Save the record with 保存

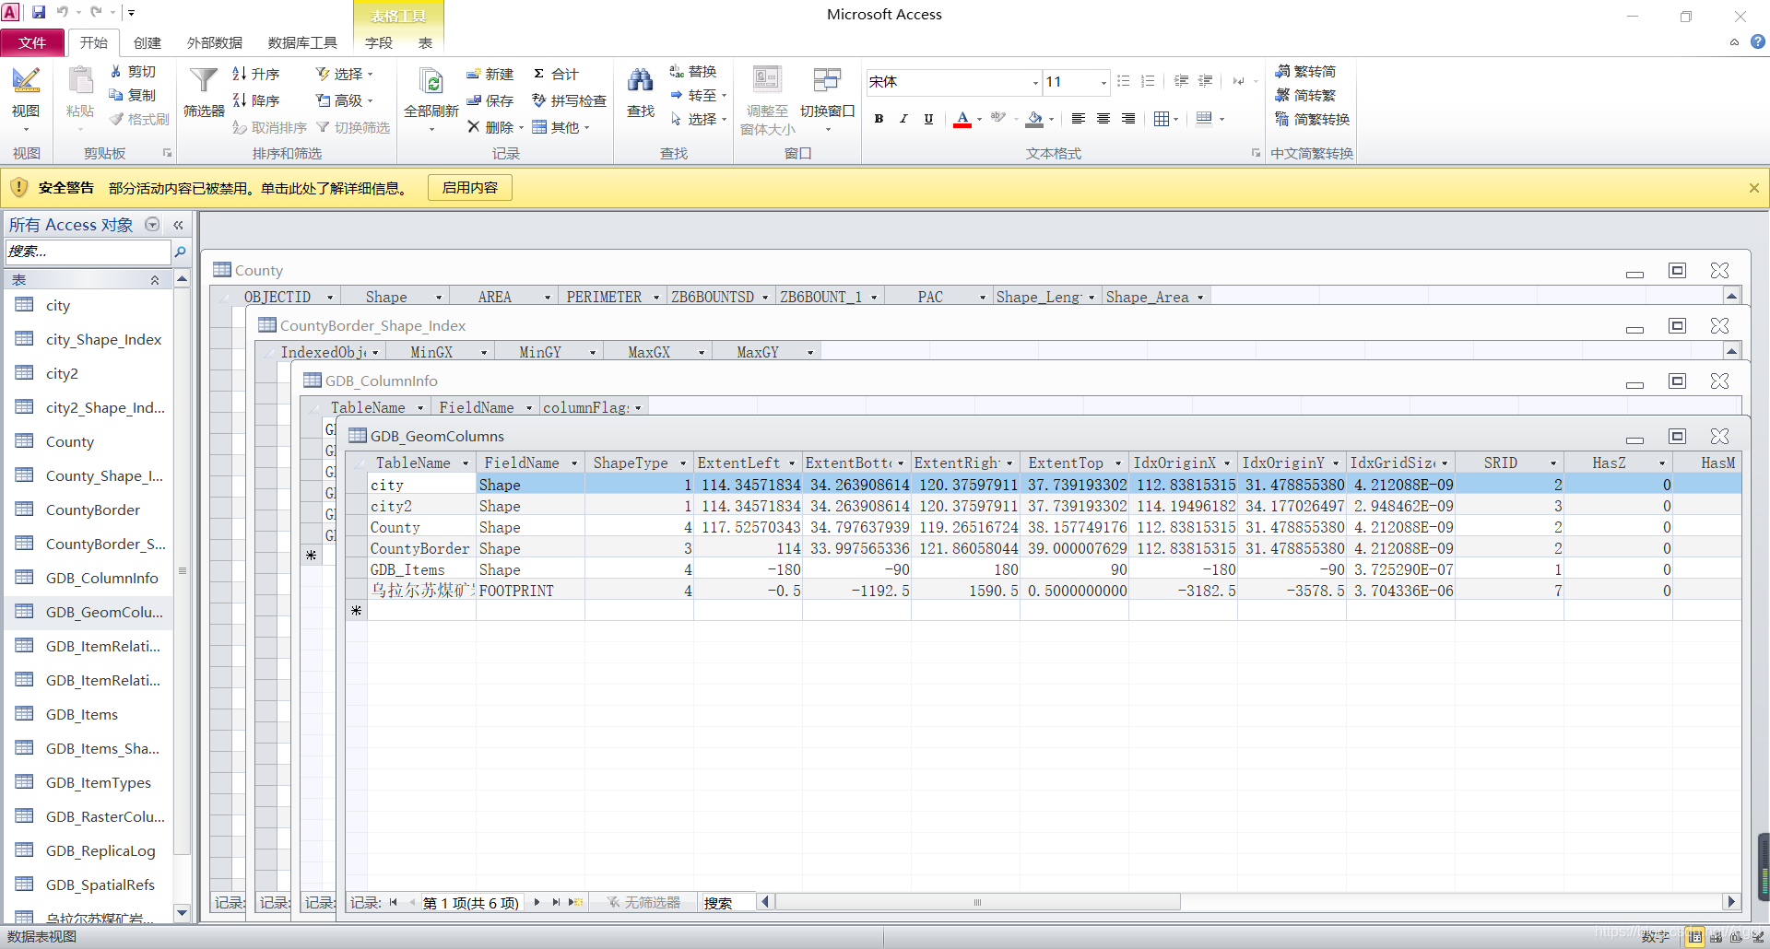(490, 100)
